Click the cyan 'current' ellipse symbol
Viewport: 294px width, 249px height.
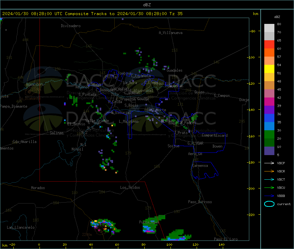(269, 204)
